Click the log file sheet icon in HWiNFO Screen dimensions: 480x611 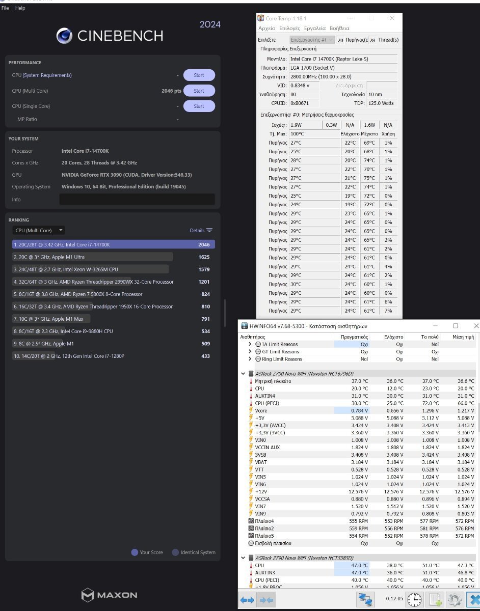pos(435,599)
